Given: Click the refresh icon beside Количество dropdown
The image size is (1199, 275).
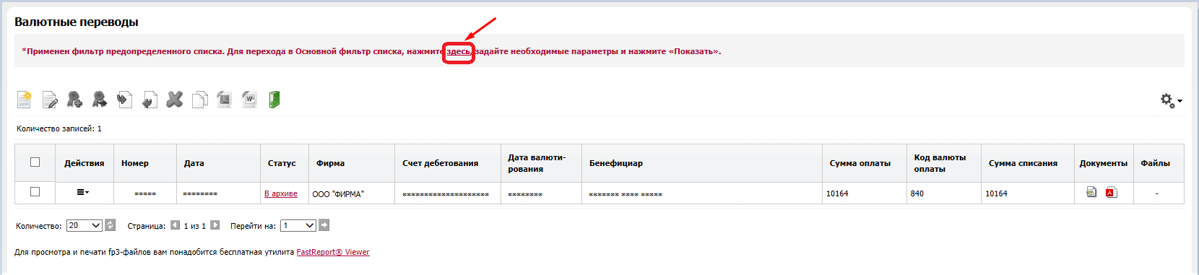Looking at the screenshot, I should click(x=111, y=225).
